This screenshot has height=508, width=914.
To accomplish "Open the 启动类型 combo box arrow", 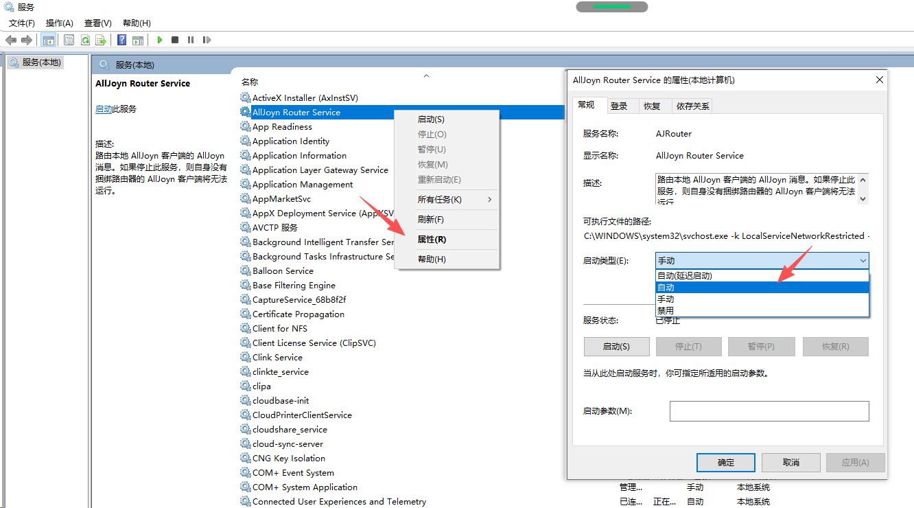I will point(863,260).
